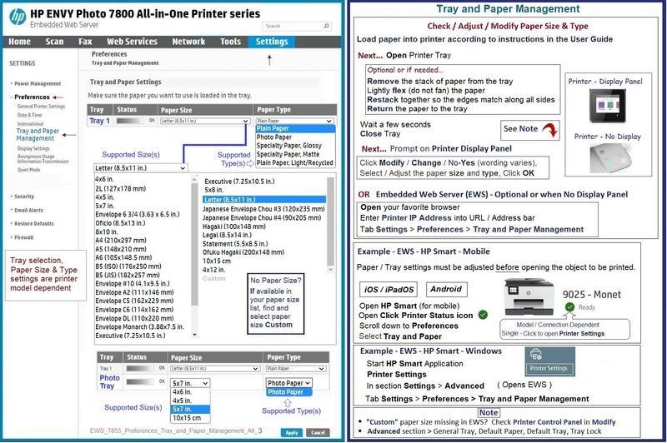Open the Paper Type dropdown in the top Tray 1 row

(294, 121)
